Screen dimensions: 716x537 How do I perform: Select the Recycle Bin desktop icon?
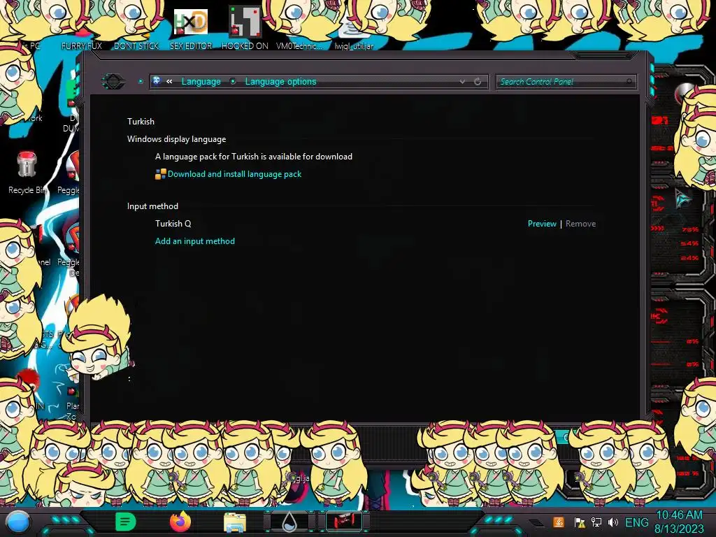[x=27, y=173]
